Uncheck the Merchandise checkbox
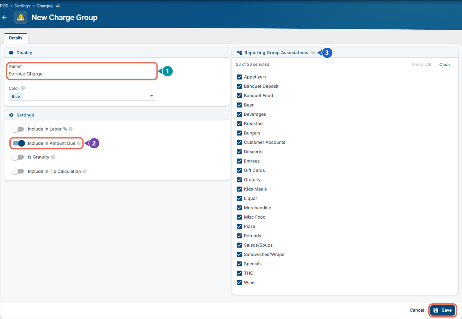 pyautogui.click(x=239, y=208)
